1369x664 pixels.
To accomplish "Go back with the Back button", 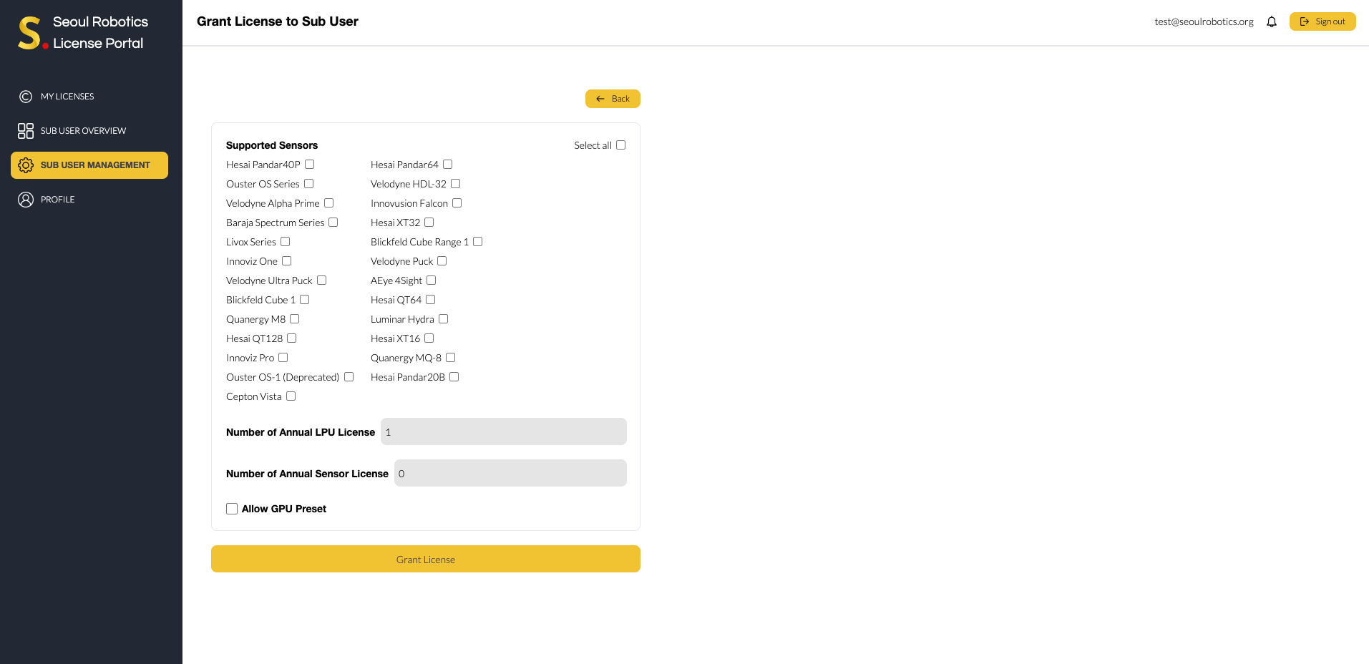I will click(x=613, y=99).
